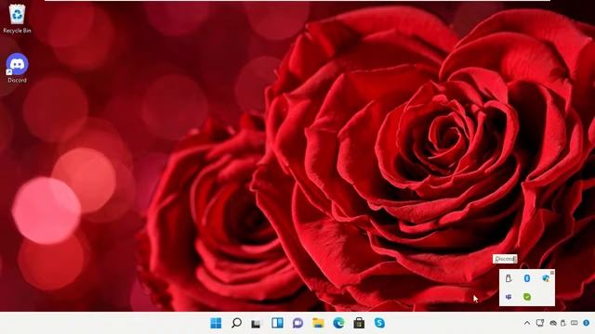The image size is (595, 334).
Task: Collapse the hidden icons tray chevron
Action: (x=527, y=323)
